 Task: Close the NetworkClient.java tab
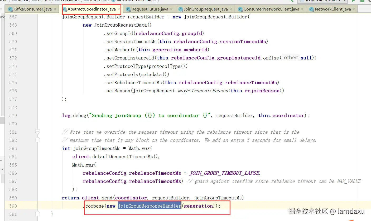point(354,9)
